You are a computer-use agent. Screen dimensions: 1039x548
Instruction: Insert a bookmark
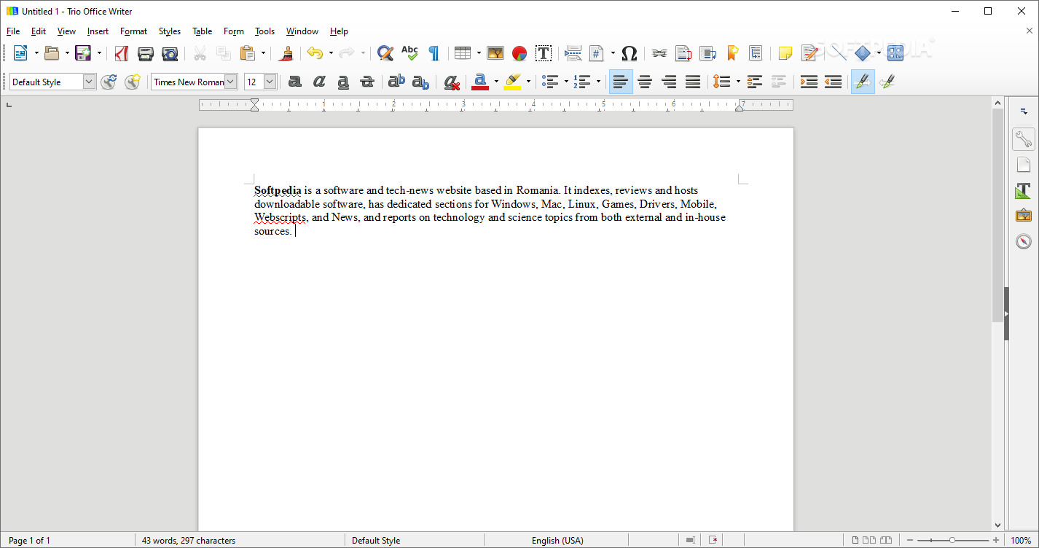pyautogui.click(x=732, y=53)
